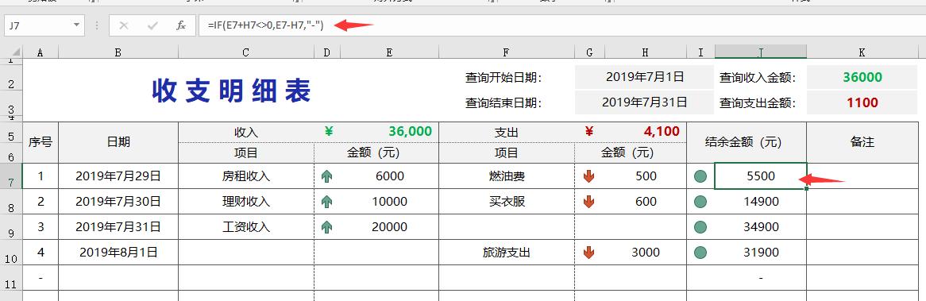Select column F header
The image size is (926, 301).
(507, 52)
